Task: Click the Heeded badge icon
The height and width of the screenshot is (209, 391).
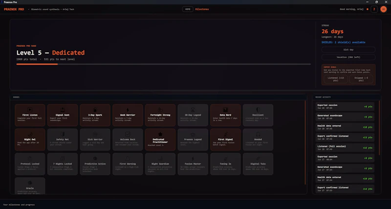Action: [x=258, y=134]
